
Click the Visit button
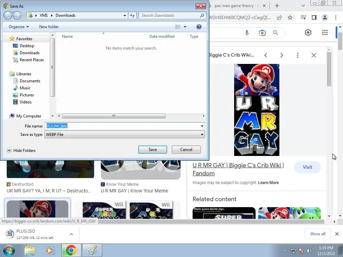pos(307,167)
